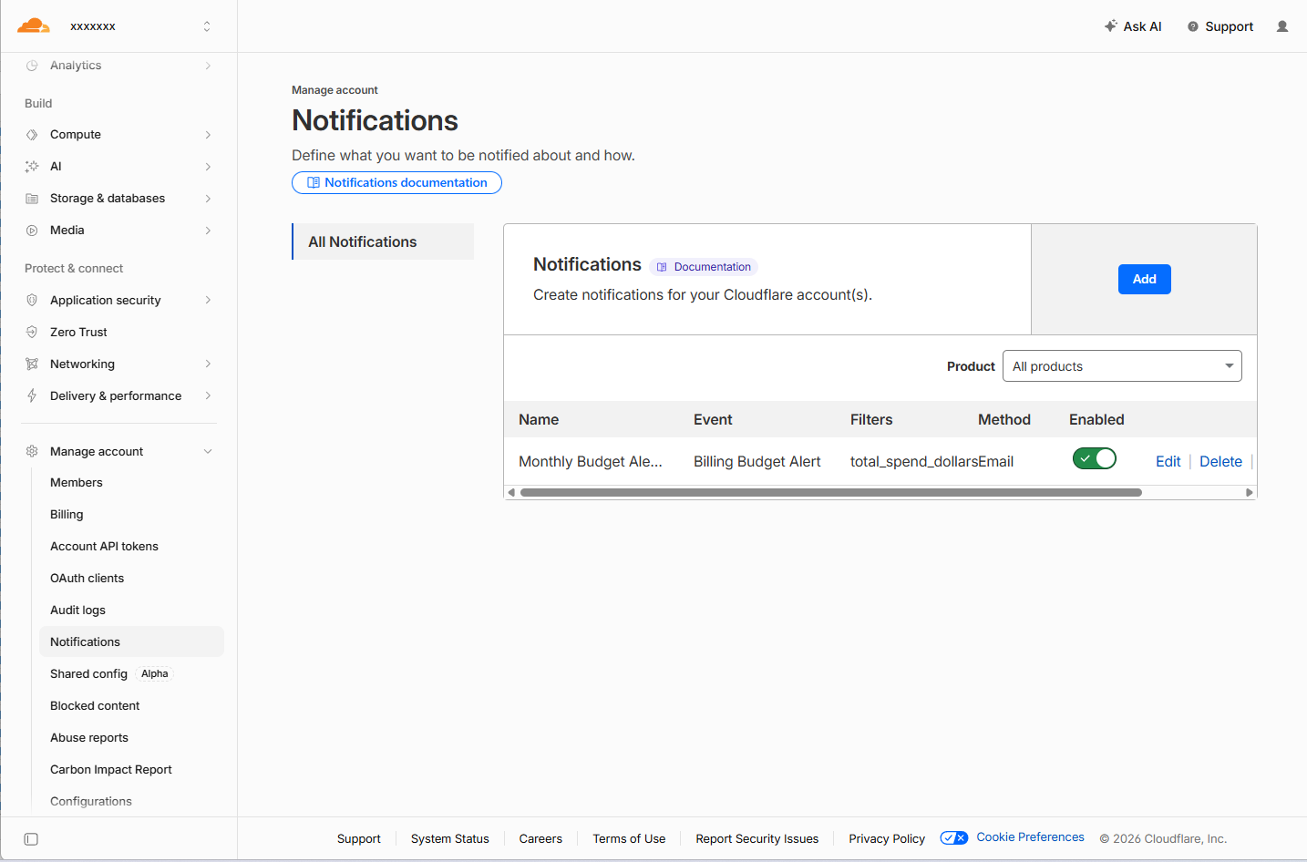Click the Ask AI button

(1133, 26)
